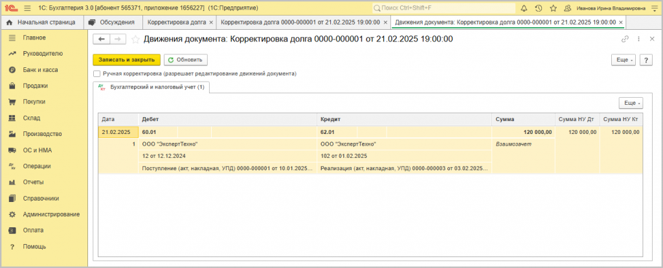
Task: Click the Сумма column header
Action: [x=523, y=120]
